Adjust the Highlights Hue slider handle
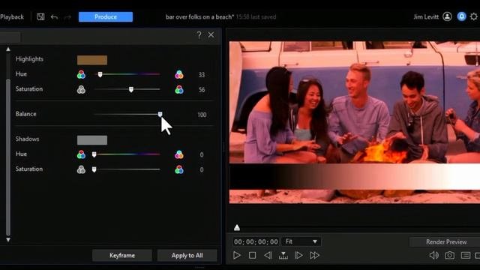Viewport: 480px width, 270px height. coord(100,74)
